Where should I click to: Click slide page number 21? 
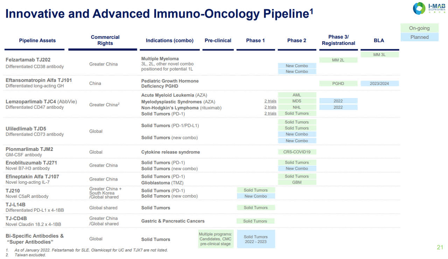pos(440,247)
